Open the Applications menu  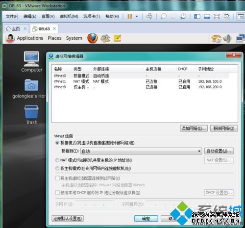30,38
